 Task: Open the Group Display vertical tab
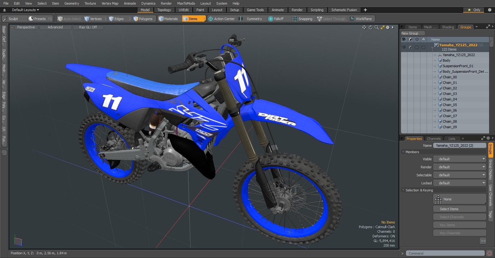point(490,170)
